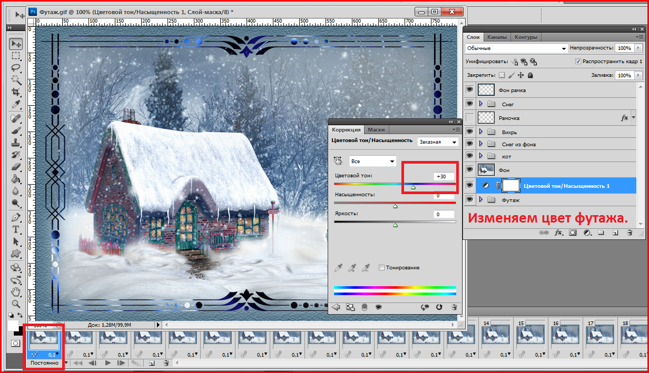649x373 pixels.
Task: Expand the кот group
Action: click(480, 156)
